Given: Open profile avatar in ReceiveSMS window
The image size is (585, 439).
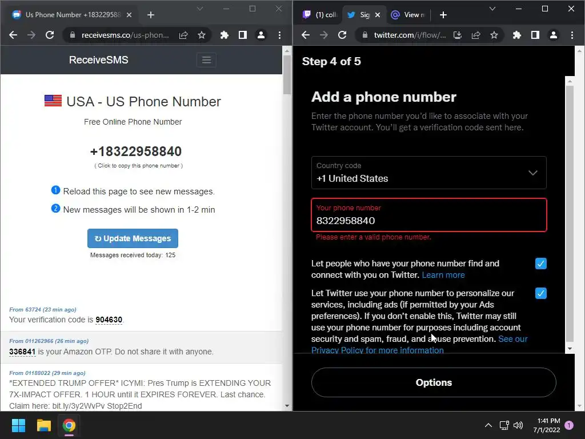Looking at the screenshot, I should (x=261, y=35).
